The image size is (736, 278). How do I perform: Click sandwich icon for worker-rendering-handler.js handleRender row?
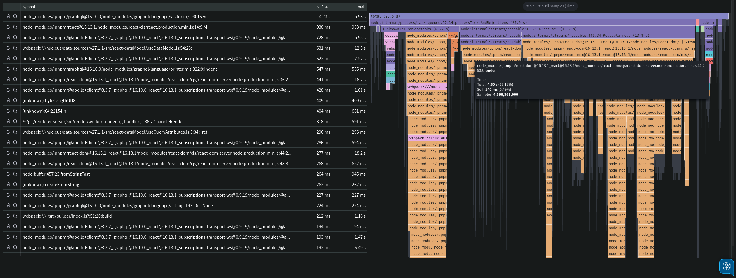8,121
